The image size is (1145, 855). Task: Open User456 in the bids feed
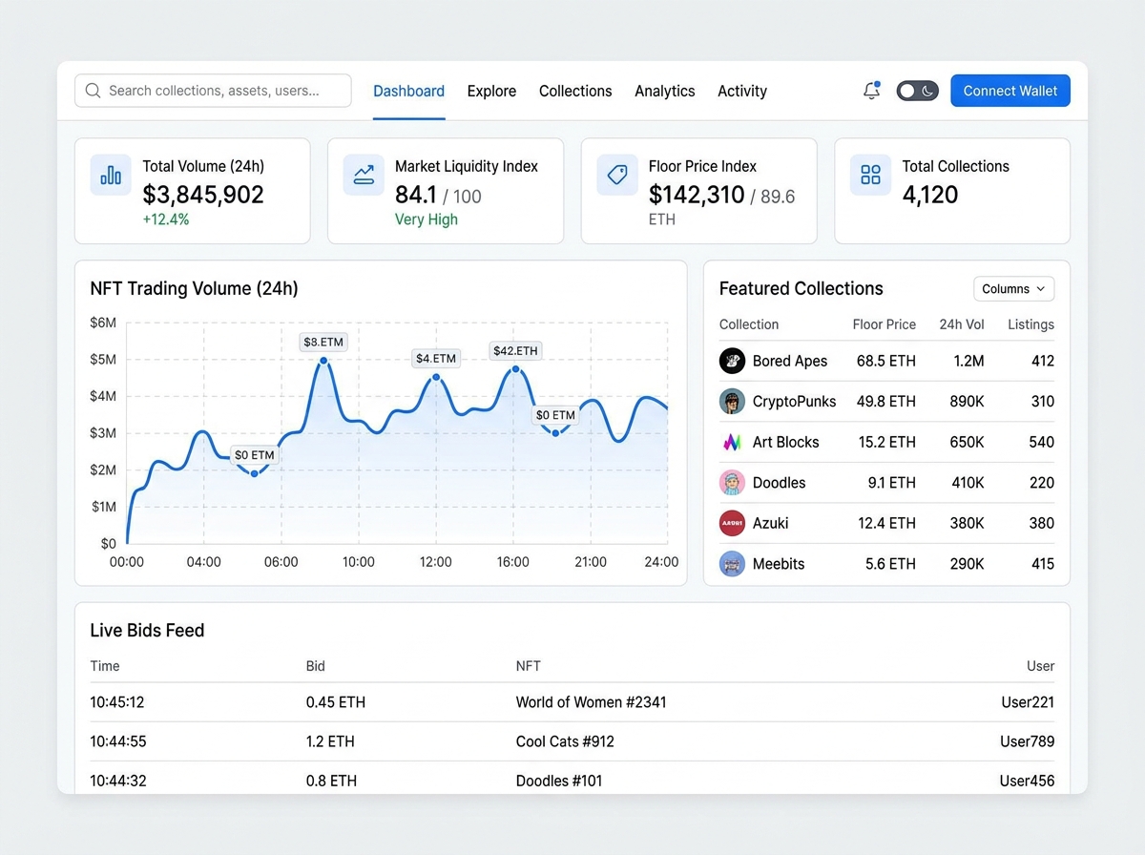coord(1028,781)
